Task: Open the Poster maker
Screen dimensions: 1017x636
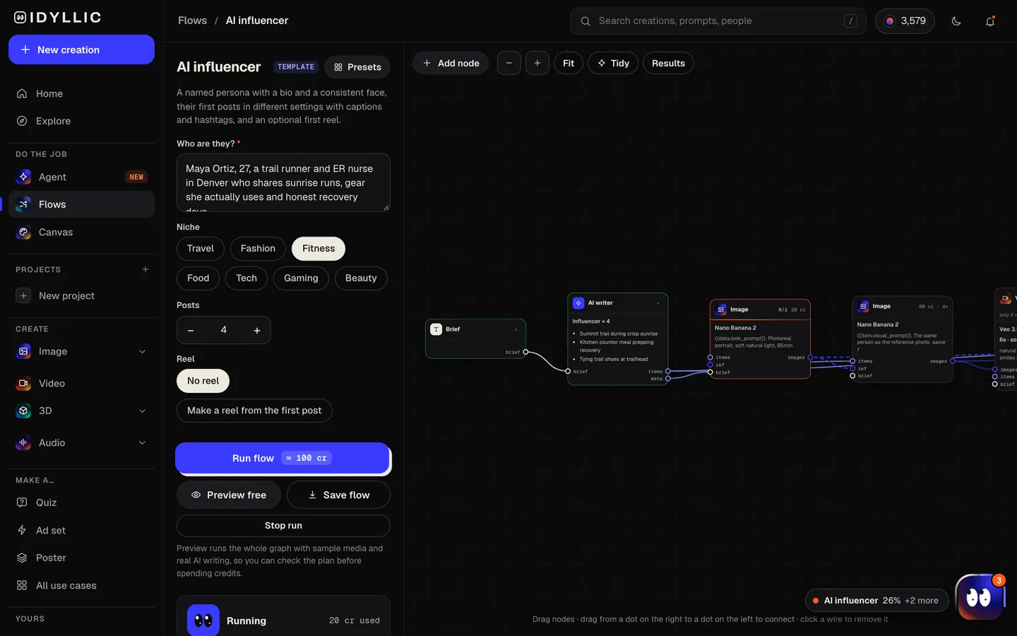Action: tap(81, 558)
